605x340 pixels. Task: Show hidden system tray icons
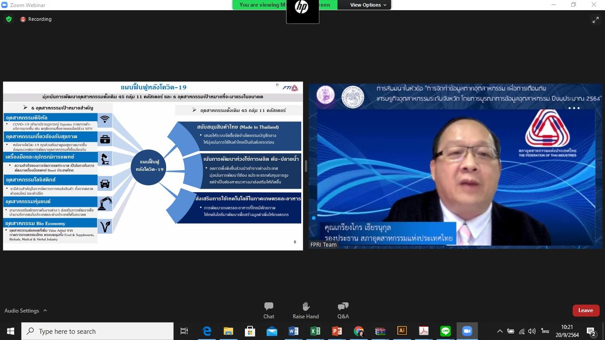tap(500, 331)
